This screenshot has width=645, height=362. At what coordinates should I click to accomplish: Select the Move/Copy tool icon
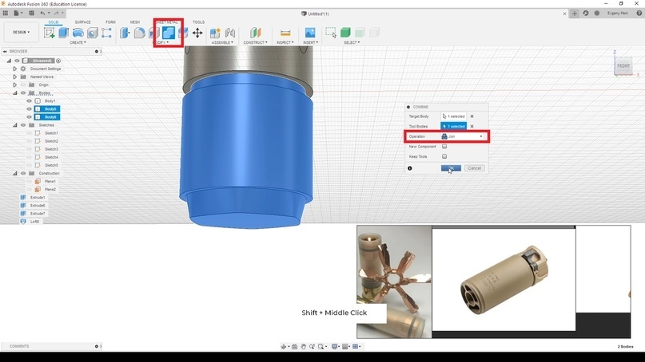197,33
